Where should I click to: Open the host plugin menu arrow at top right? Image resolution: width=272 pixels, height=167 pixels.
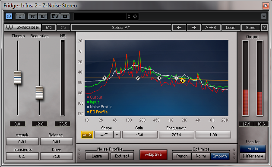[264, 16]
